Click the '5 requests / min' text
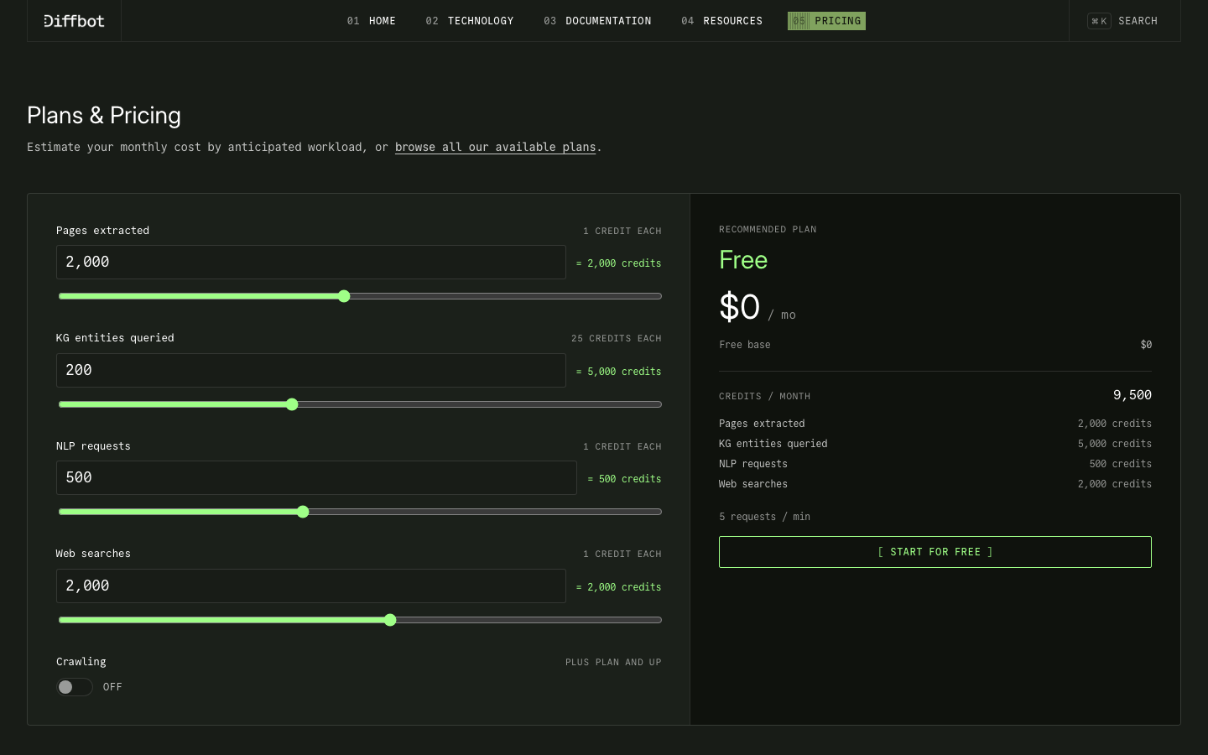Image resolution: width=1208 pixels, height=755 pixels. pyautogui.click(x=765, y=517)
